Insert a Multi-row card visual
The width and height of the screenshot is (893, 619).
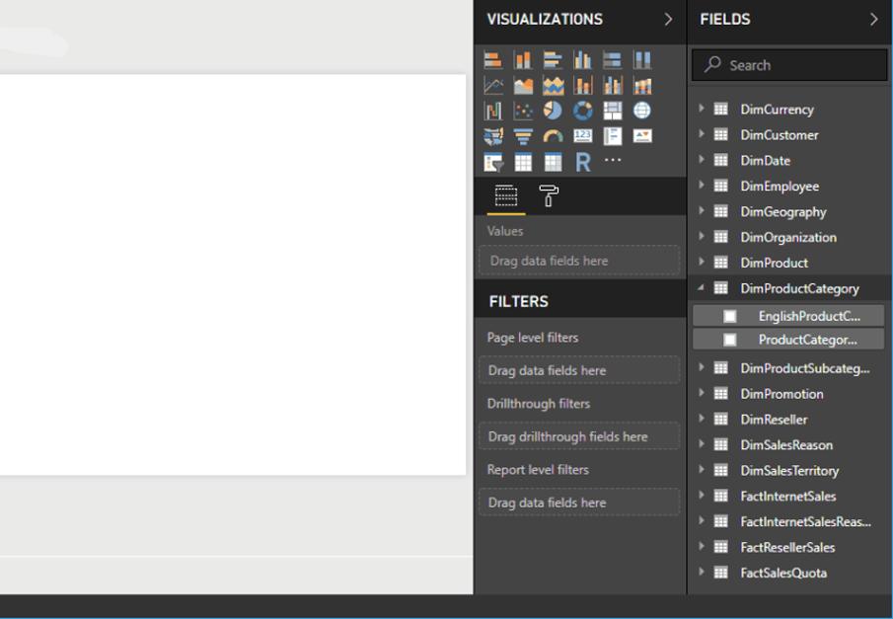612,136
